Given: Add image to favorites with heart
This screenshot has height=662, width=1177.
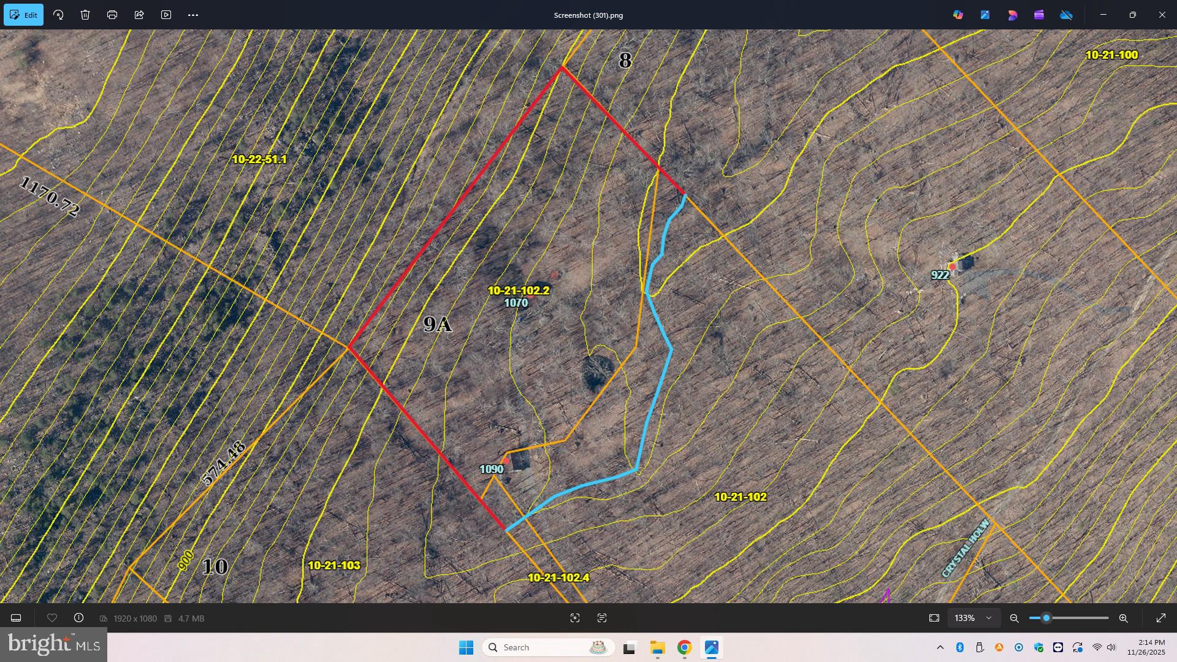Looking at the screenshot, I should (x=52, y=618).
